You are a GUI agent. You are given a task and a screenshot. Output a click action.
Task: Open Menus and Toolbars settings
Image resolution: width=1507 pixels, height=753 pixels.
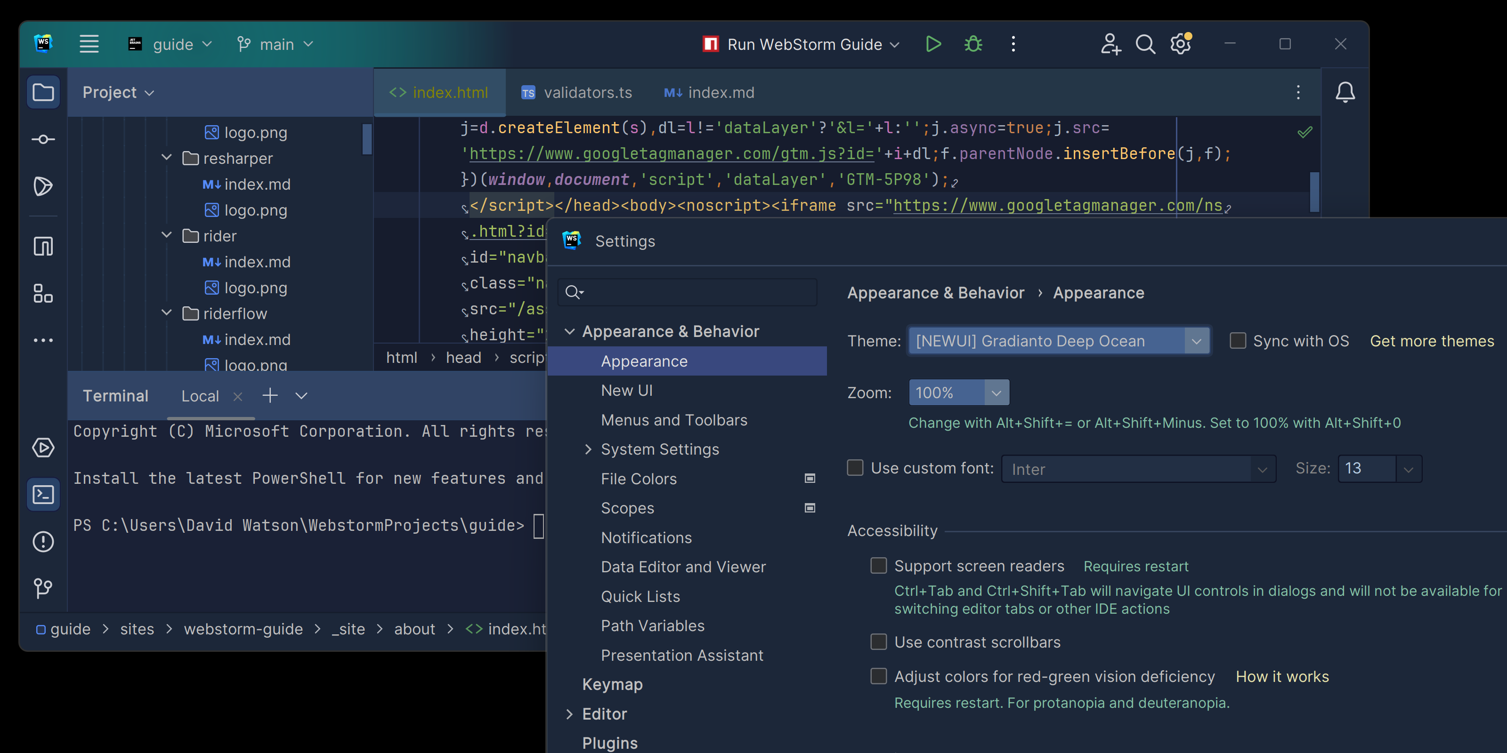(674, 420)
